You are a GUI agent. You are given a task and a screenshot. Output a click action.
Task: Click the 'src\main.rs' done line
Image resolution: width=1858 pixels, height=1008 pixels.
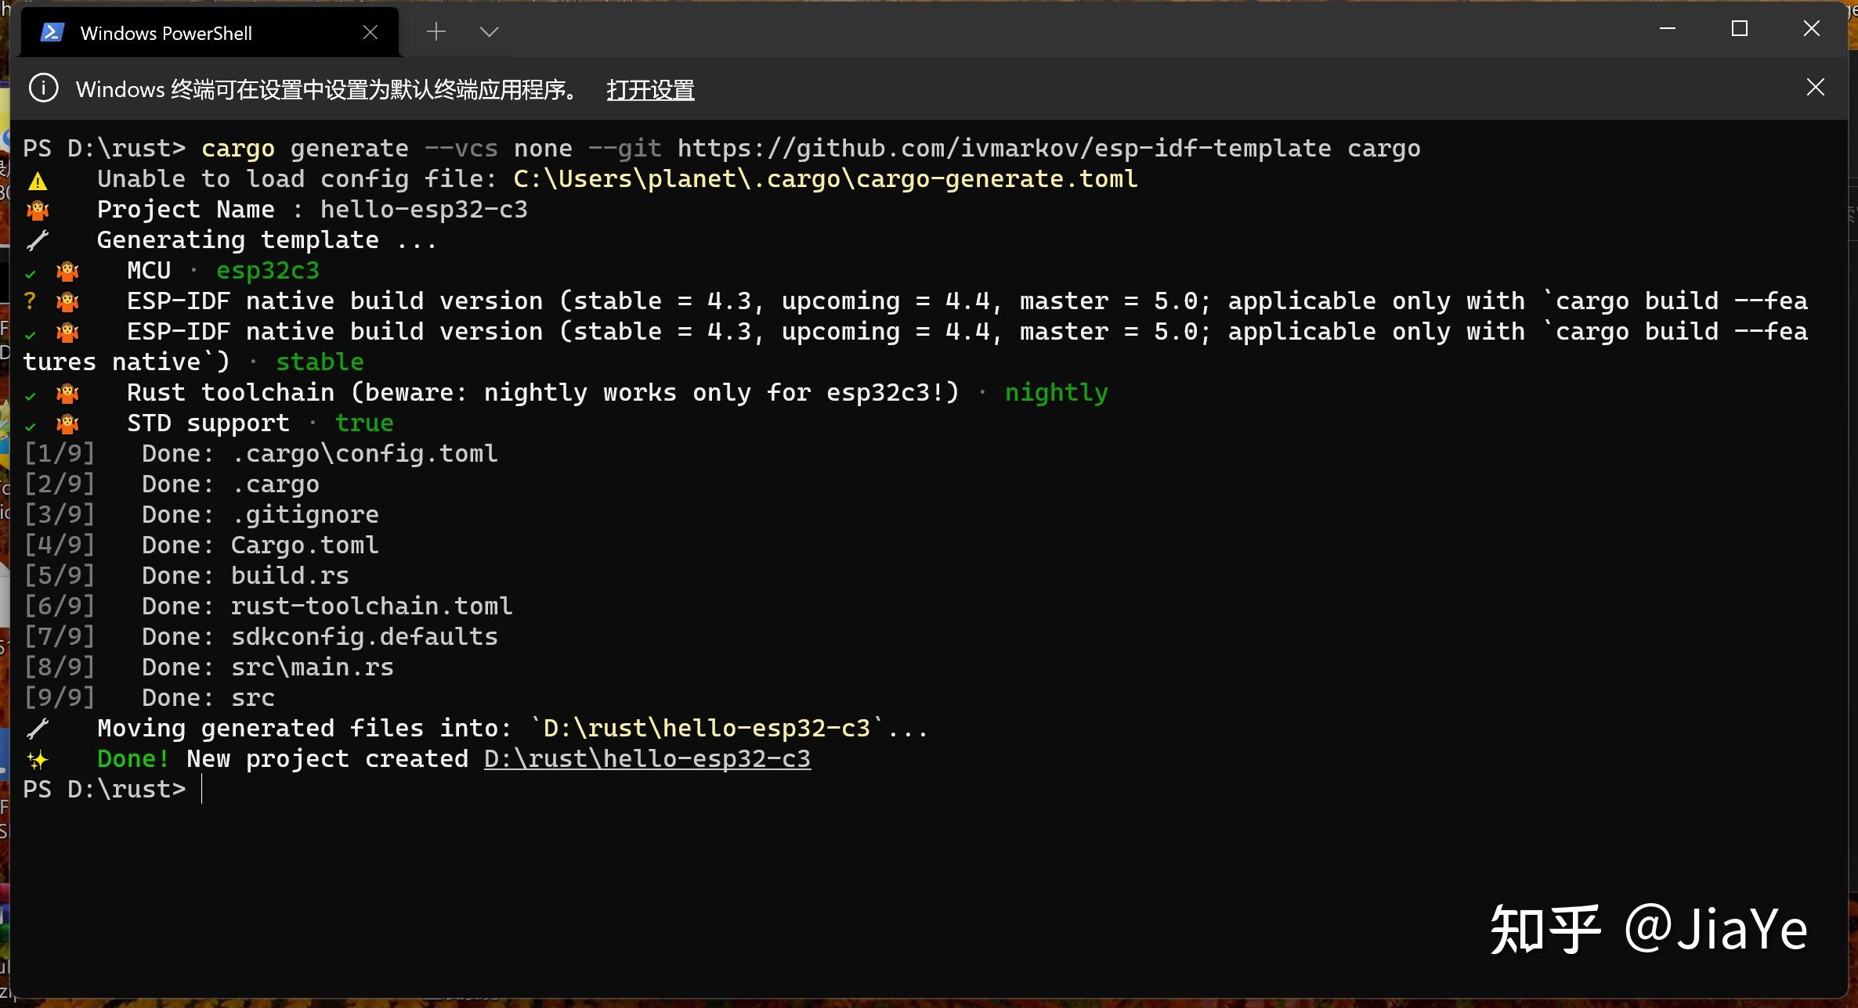pos(208,667)
